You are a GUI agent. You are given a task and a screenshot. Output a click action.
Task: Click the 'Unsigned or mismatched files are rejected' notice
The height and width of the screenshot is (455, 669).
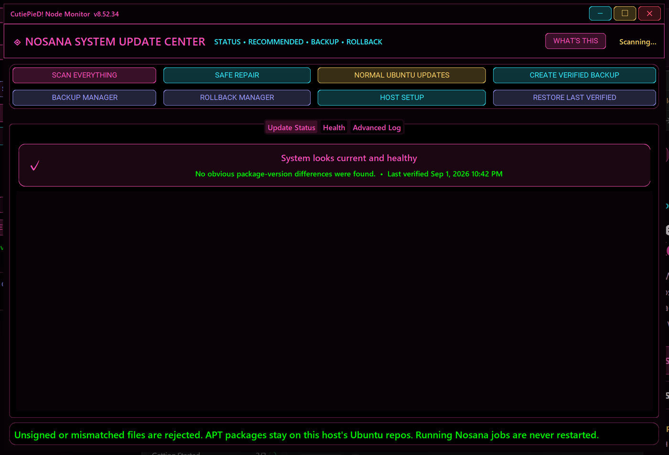tap(306, 435)
